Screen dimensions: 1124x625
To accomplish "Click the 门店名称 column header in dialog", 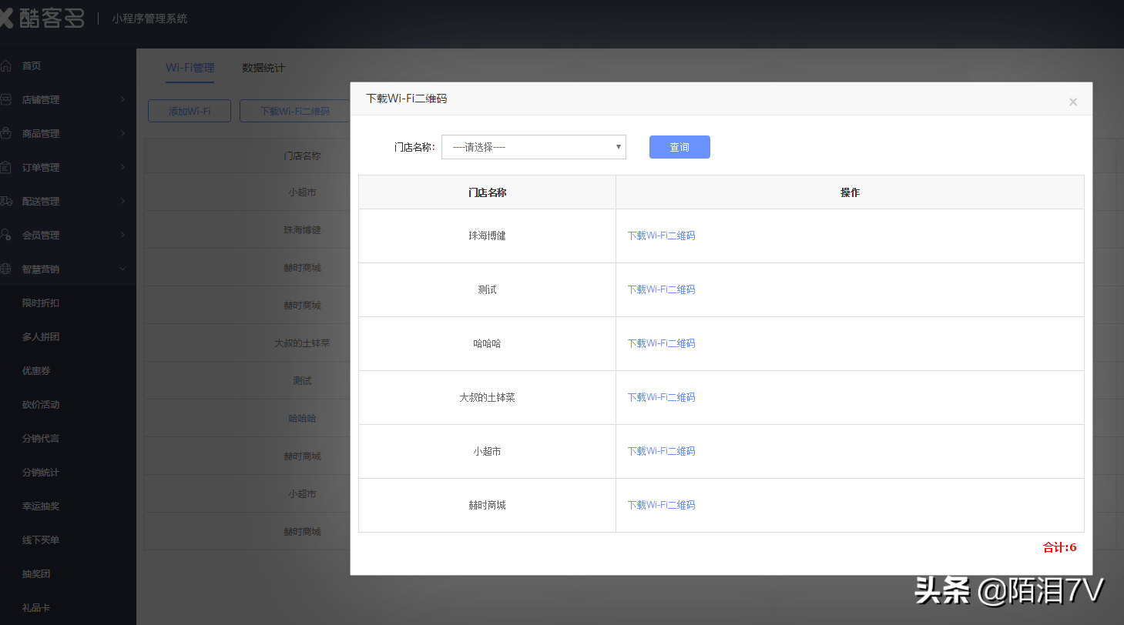I will pos(487,192).
